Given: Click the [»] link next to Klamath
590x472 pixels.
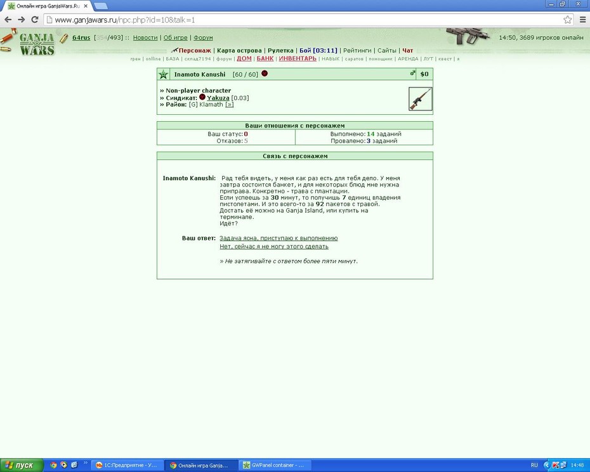Looking at the screenshot, I should [x=230, y=105].
